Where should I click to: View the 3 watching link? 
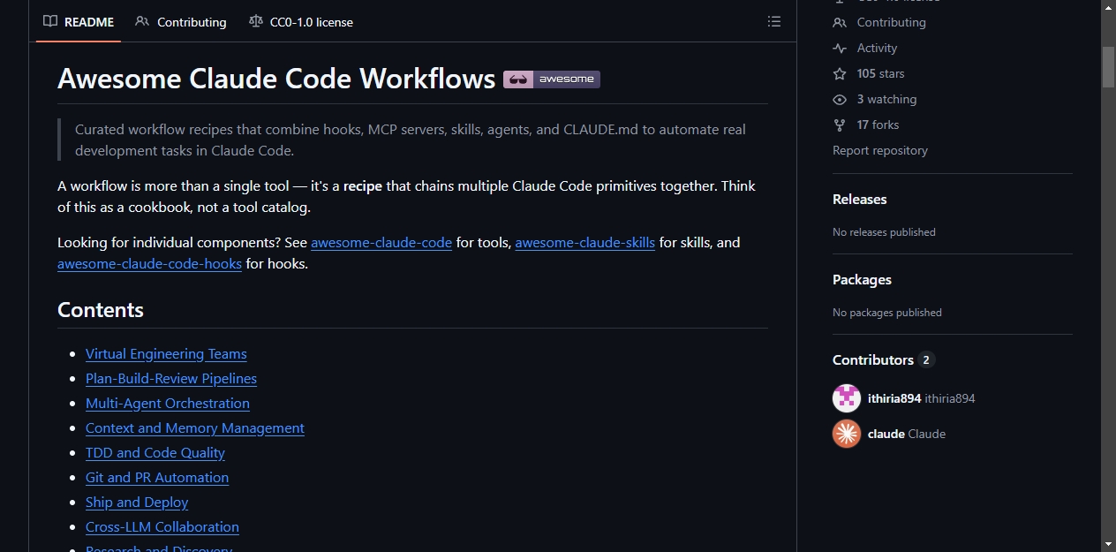886,99
